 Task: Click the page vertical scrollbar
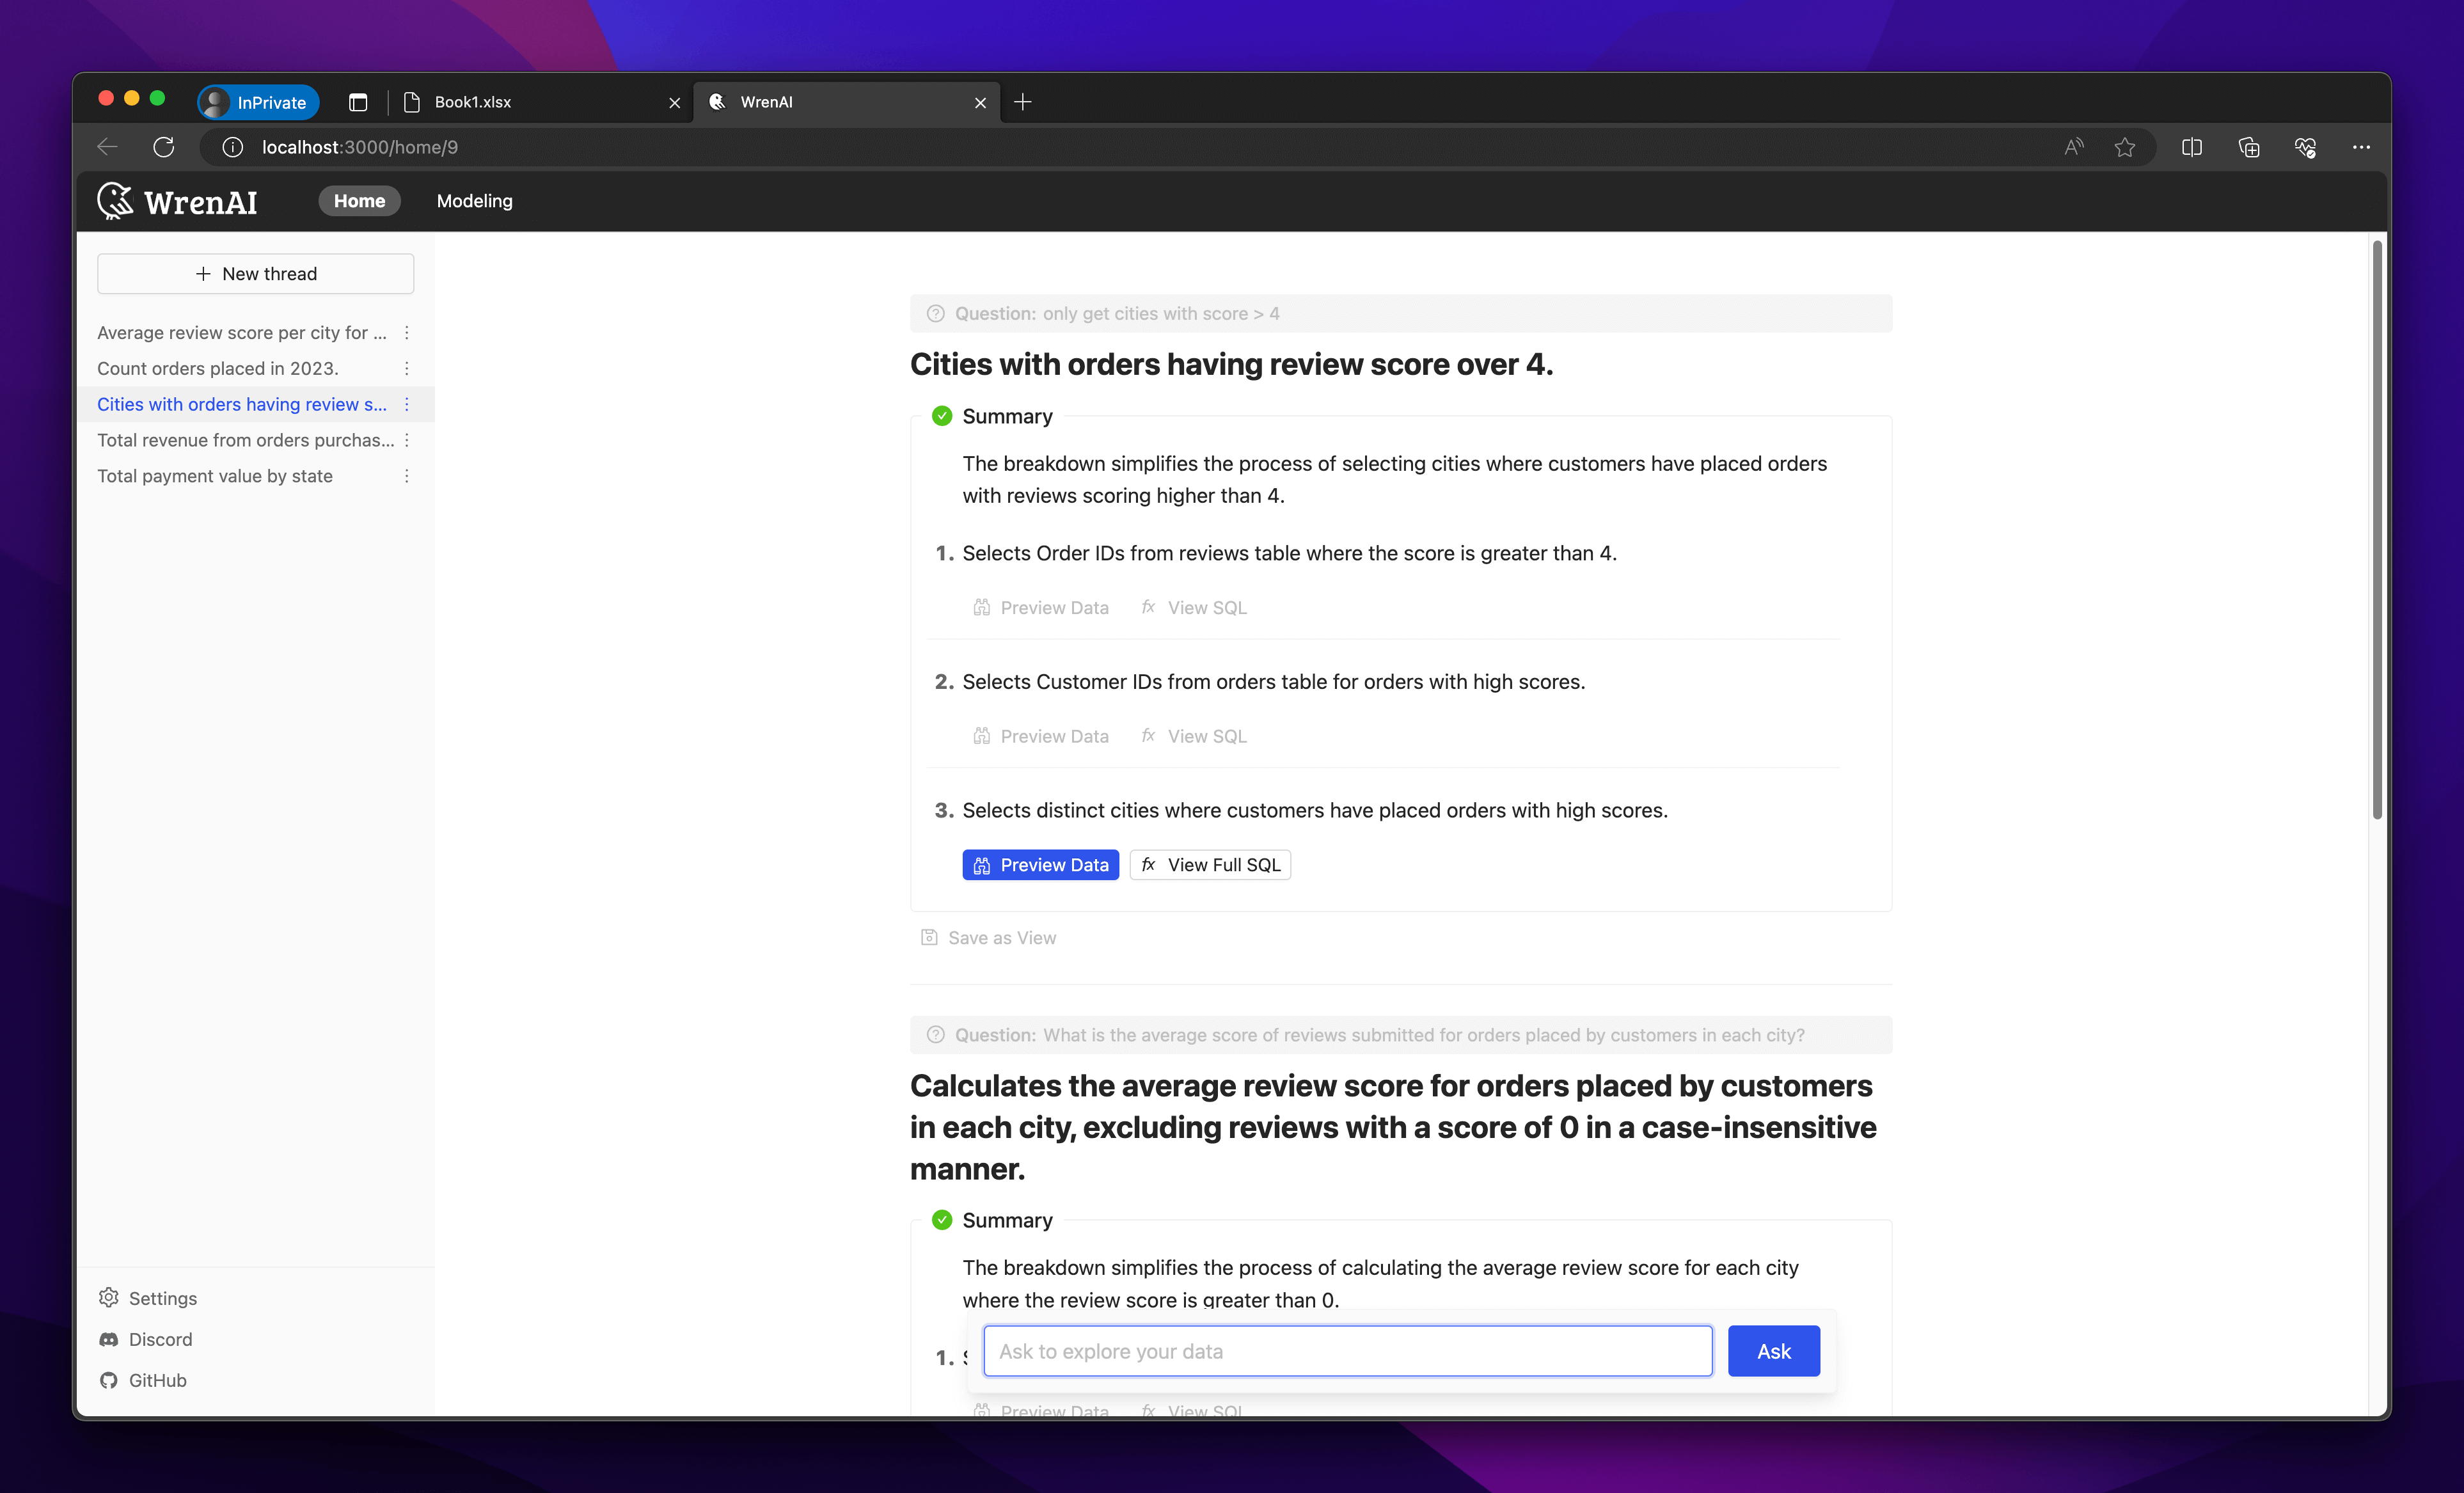pos(2377,530)
